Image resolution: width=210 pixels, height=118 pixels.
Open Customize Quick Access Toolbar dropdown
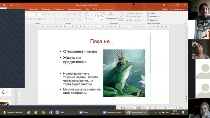click(17, 5)
